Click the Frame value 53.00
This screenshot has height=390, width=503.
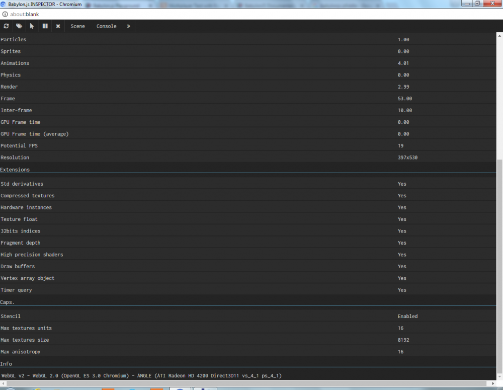[x=405, y=99]
